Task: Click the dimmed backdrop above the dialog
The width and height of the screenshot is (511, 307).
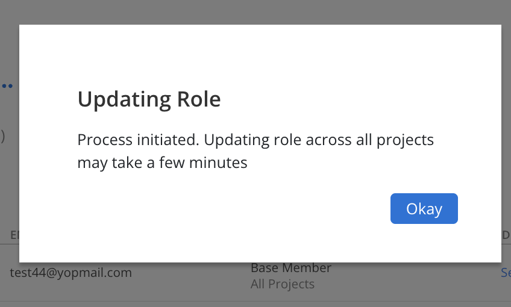Action: pyautogui.click(x=255, y=11)
